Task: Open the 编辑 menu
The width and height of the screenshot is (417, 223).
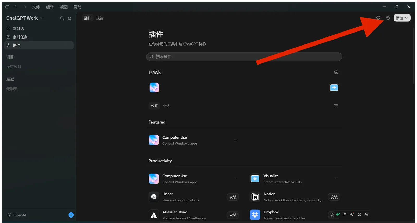Action: (50, 7)
